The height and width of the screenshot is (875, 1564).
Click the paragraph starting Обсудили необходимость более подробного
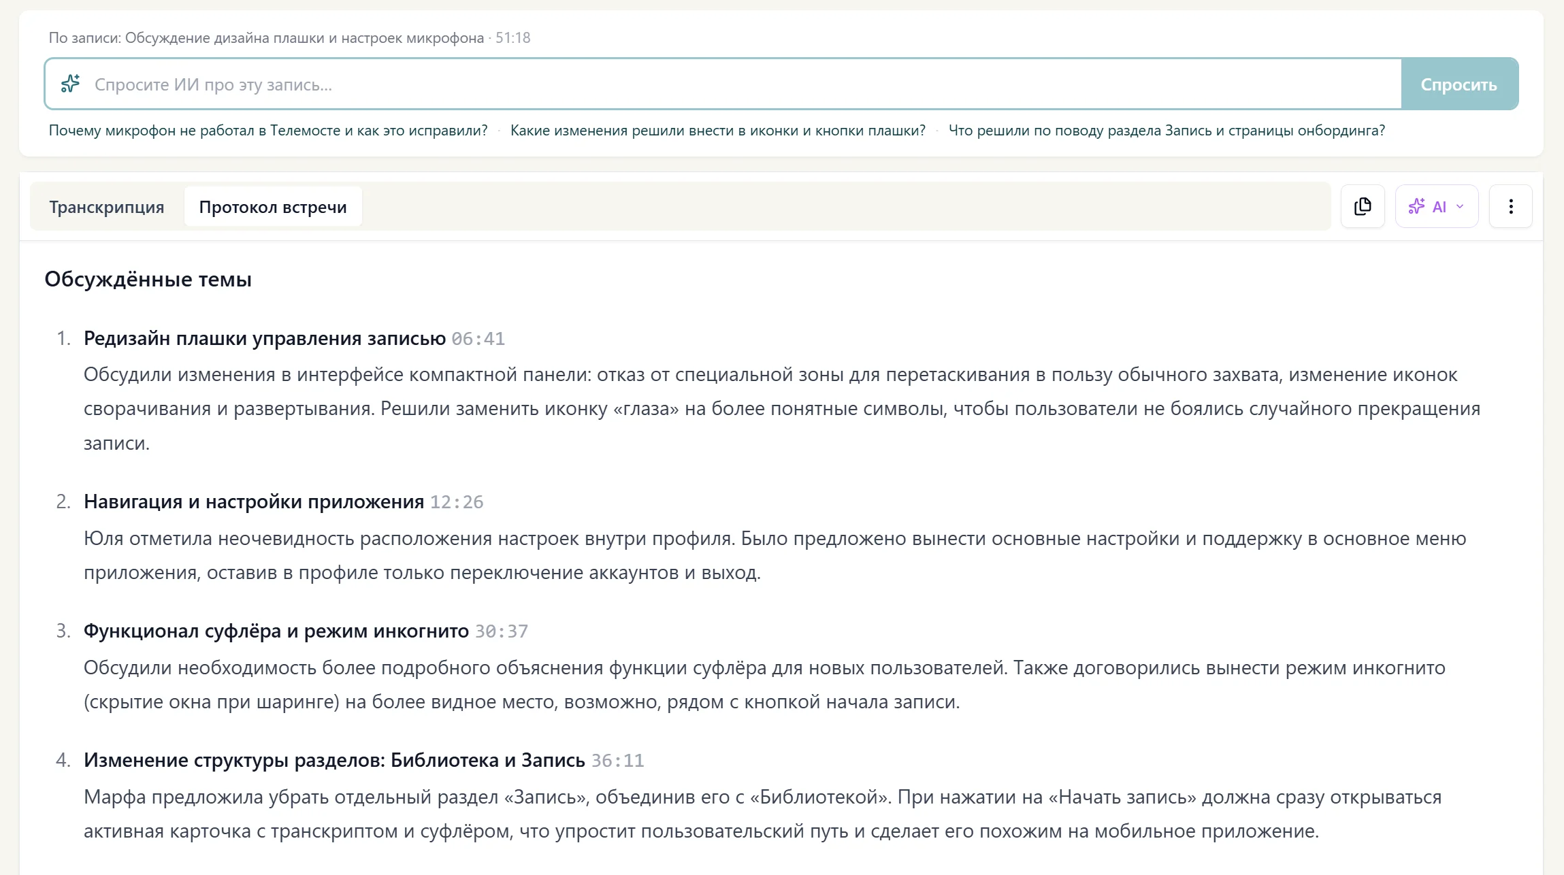point(765,684)
